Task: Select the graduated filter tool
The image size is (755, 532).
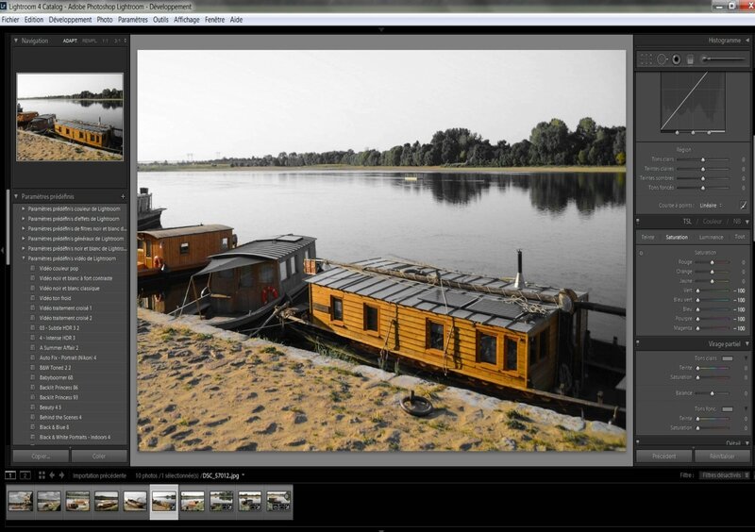Action: (690, 59)
